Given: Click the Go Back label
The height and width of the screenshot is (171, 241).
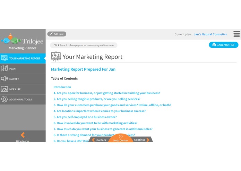Looking at the screenshot, I should tap(101, 140).
